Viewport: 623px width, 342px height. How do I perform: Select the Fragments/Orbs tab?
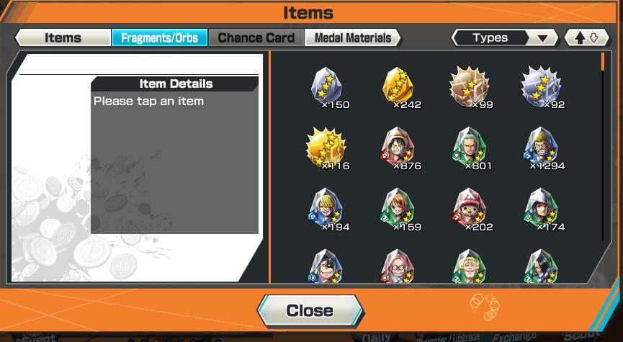point(159,37)
